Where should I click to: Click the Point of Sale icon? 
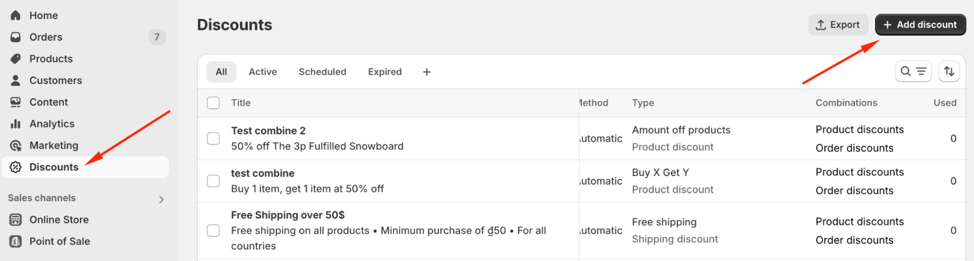tap(16, 242)
